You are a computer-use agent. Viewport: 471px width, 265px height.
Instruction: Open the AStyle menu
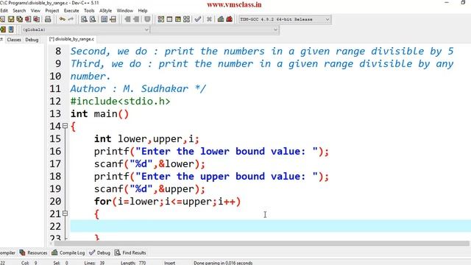point(105,10)
